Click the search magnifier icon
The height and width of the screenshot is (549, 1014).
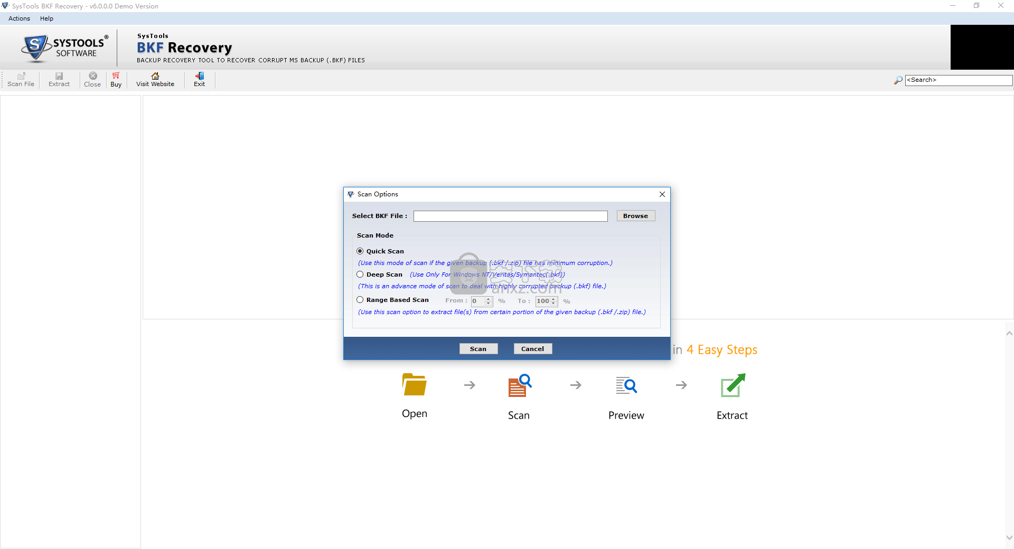click(x=898, y=80)
